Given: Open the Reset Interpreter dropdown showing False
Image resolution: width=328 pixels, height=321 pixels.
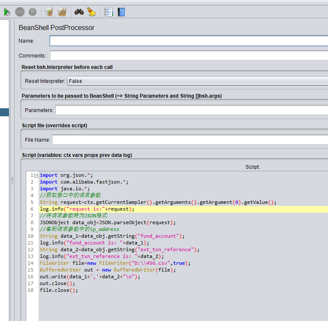Looking at the screenshot, I should [x=197, y=81].
